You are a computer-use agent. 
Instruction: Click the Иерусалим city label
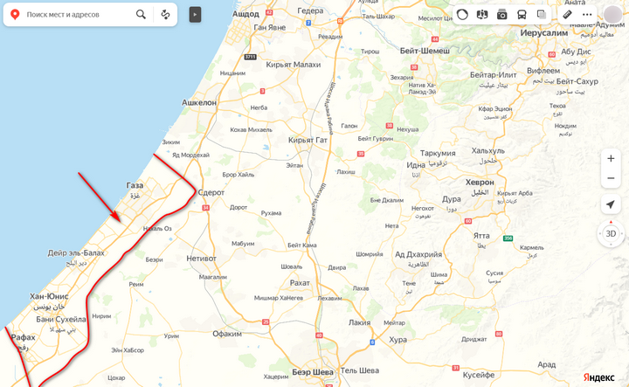[x=544, y=33]
